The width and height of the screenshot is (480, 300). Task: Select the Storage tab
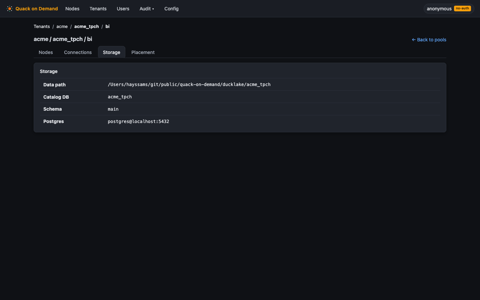tap(112, 52)
